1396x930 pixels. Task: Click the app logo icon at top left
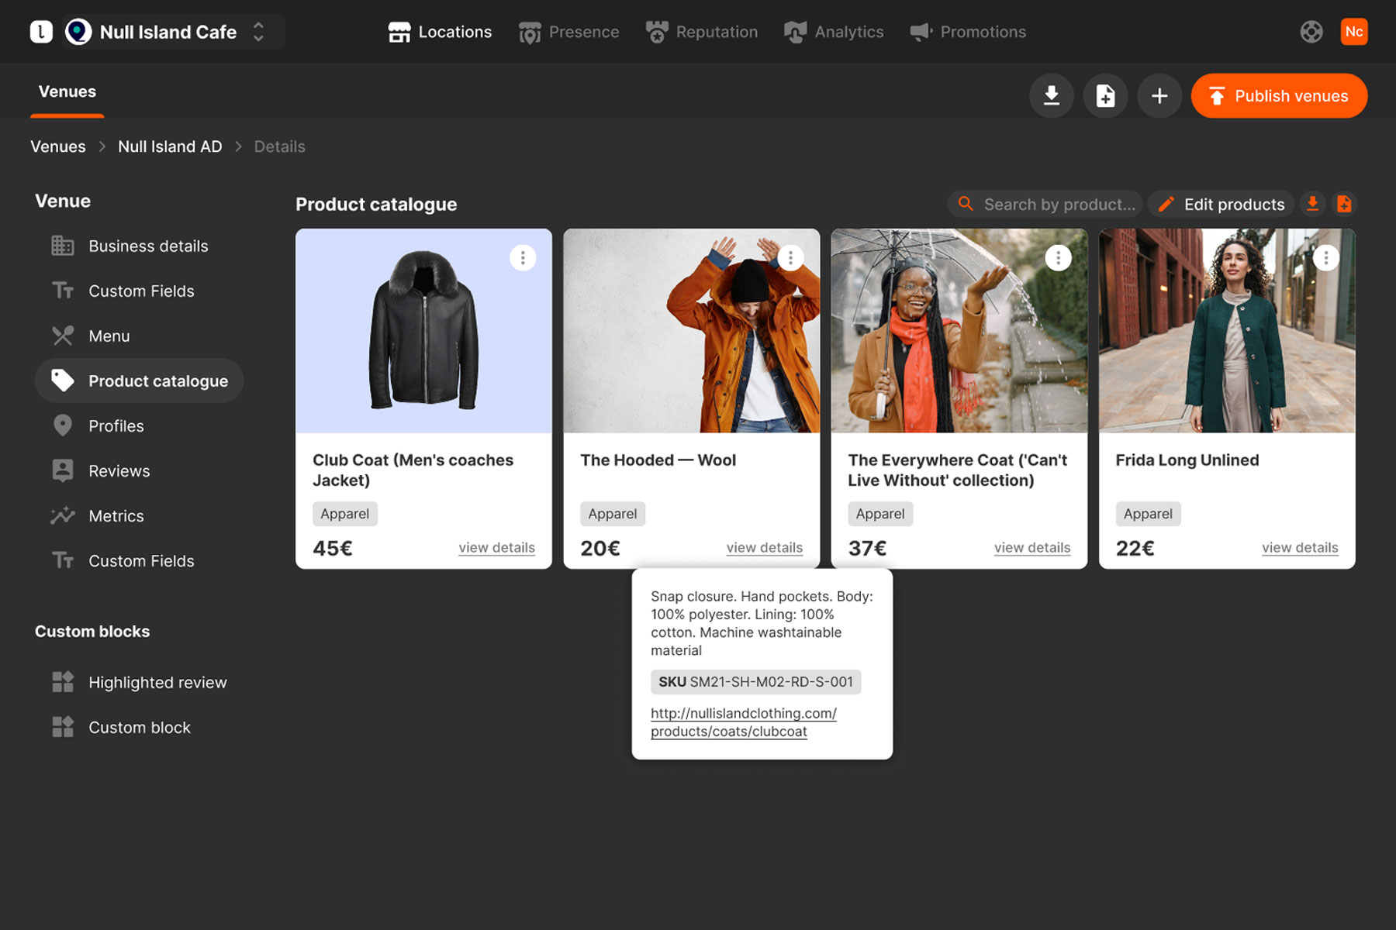point(41,32)
